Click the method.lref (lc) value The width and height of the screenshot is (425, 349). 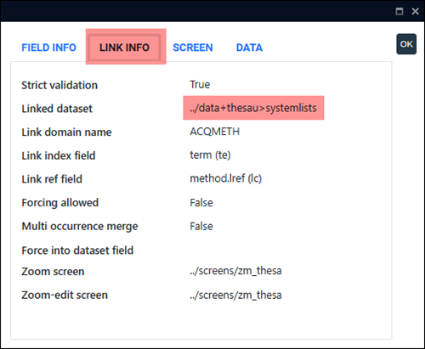tap(225, 178)
